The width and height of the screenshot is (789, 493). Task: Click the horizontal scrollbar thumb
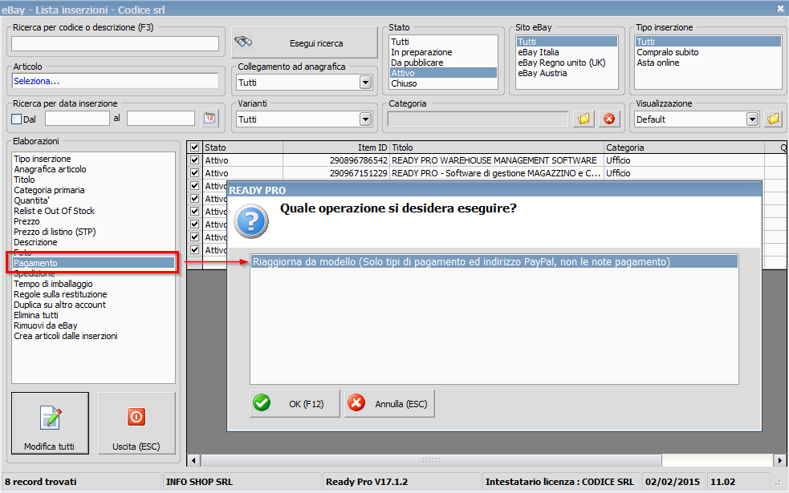[x=431, y=460]
